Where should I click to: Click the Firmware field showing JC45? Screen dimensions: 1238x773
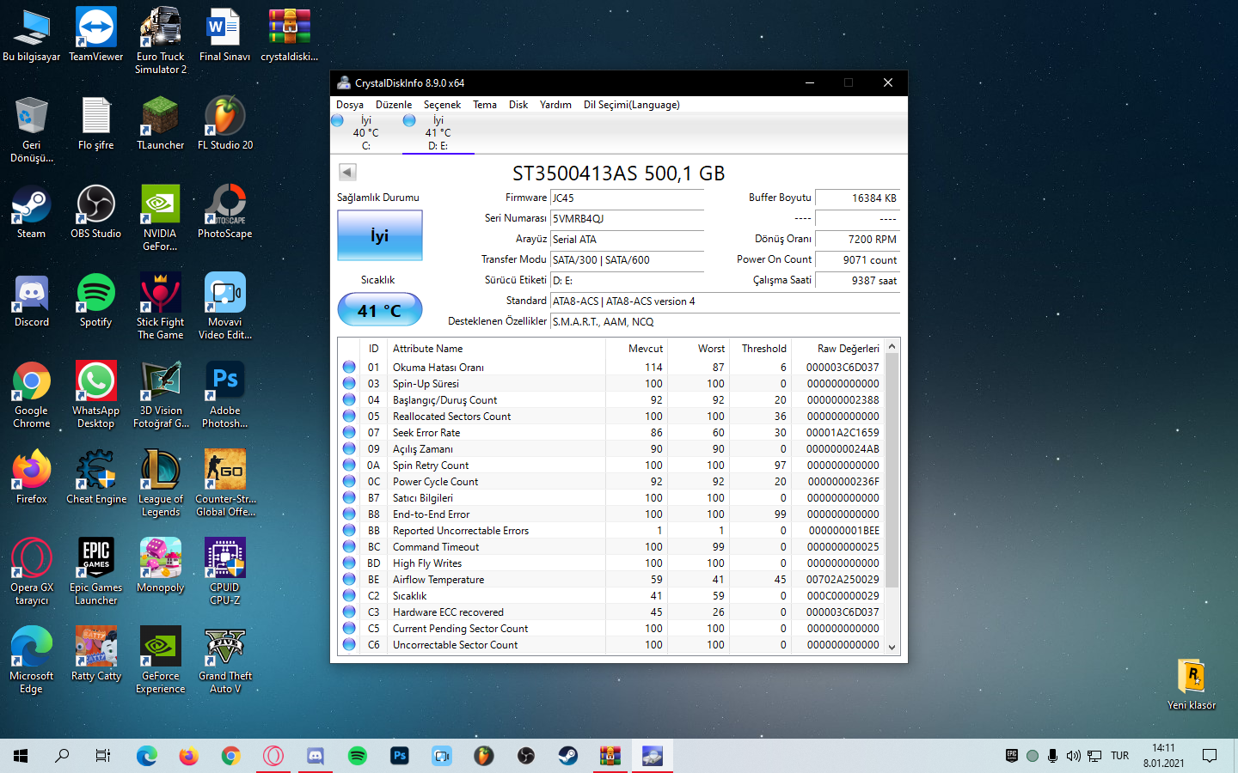tap(627, 198)
